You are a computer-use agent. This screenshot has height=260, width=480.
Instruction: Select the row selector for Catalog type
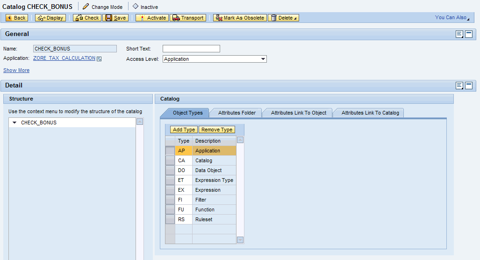tap(170, 160)
